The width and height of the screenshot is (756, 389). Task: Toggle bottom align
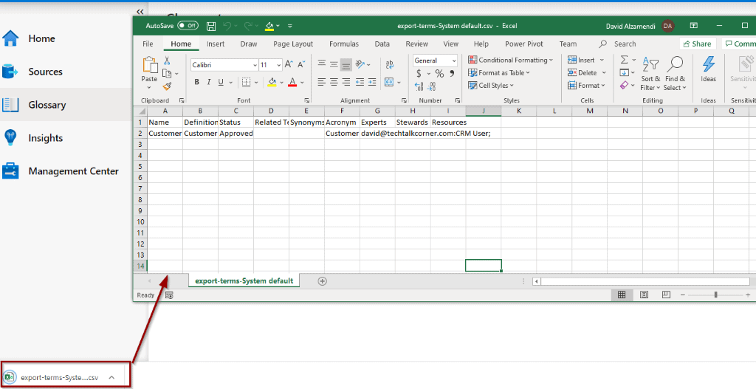[x=346, y=64]
